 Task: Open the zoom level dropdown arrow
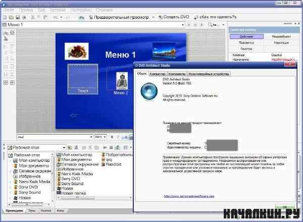223,25
